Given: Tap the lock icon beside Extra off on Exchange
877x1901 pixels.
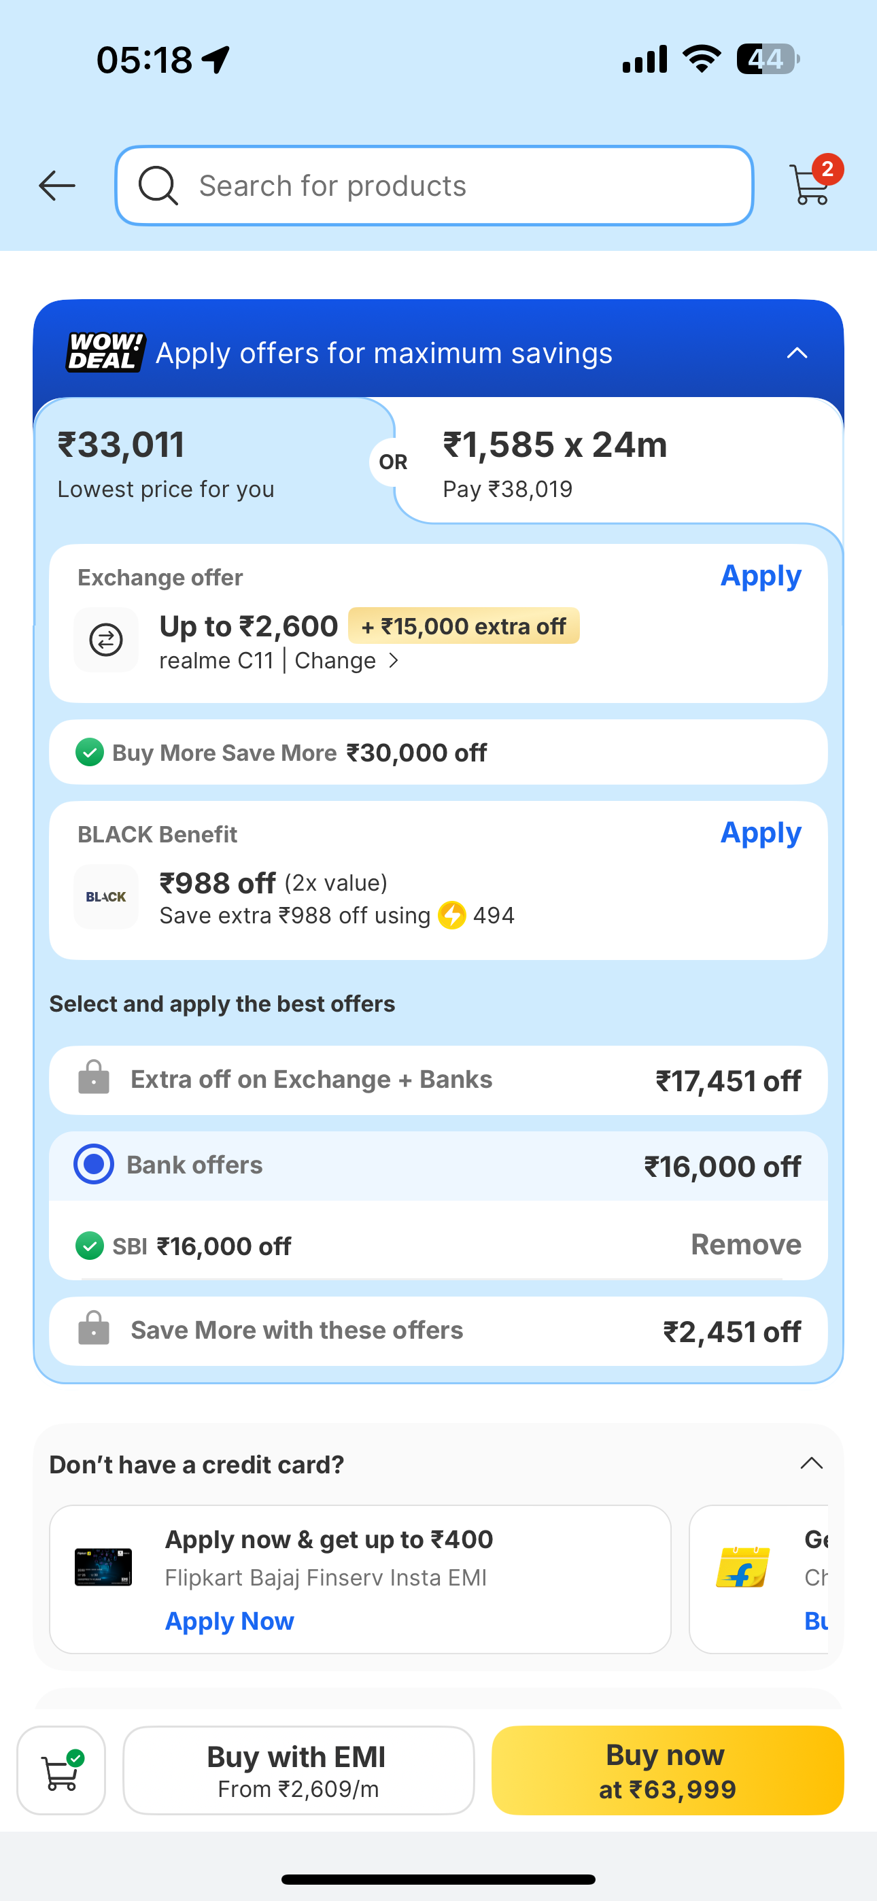Looking at the screenshot, I should point(94,1078).
